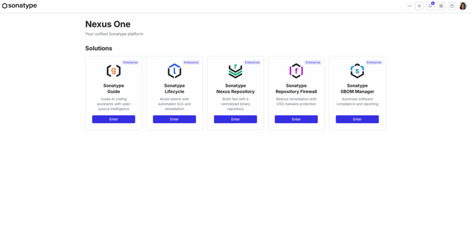Click the DEV environment badge
This screenshot has height=239, width=472.
410,6
